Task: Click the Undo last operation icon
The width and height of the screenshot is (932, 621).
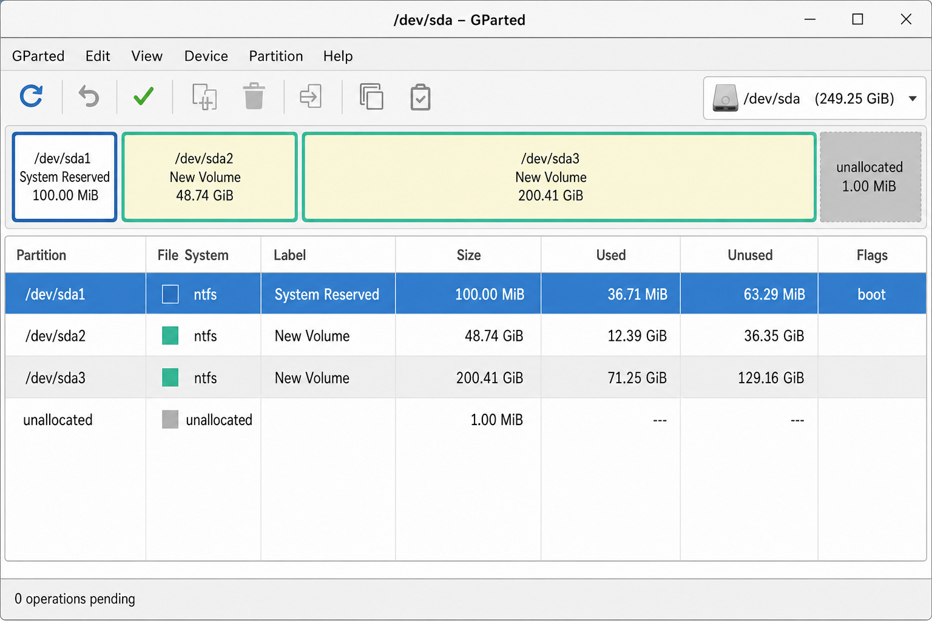Action: [x=89, y=96]
